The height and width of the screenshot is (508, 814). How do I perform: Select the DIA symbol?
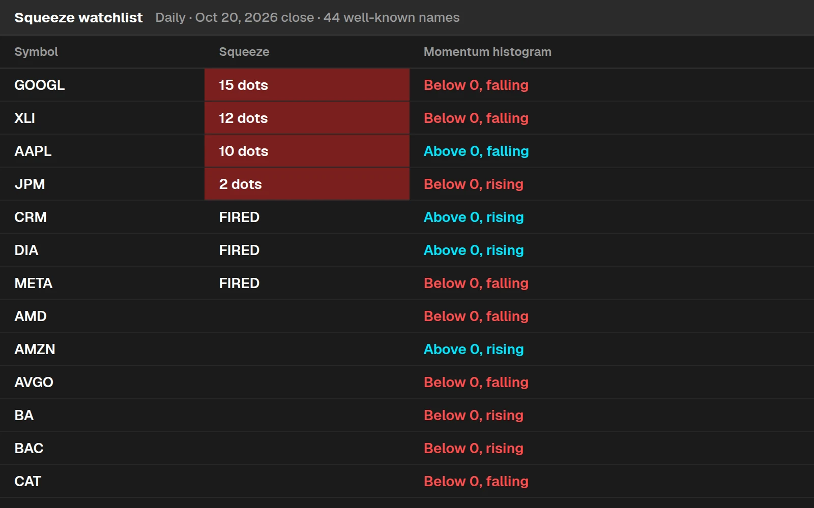(26, 250)
